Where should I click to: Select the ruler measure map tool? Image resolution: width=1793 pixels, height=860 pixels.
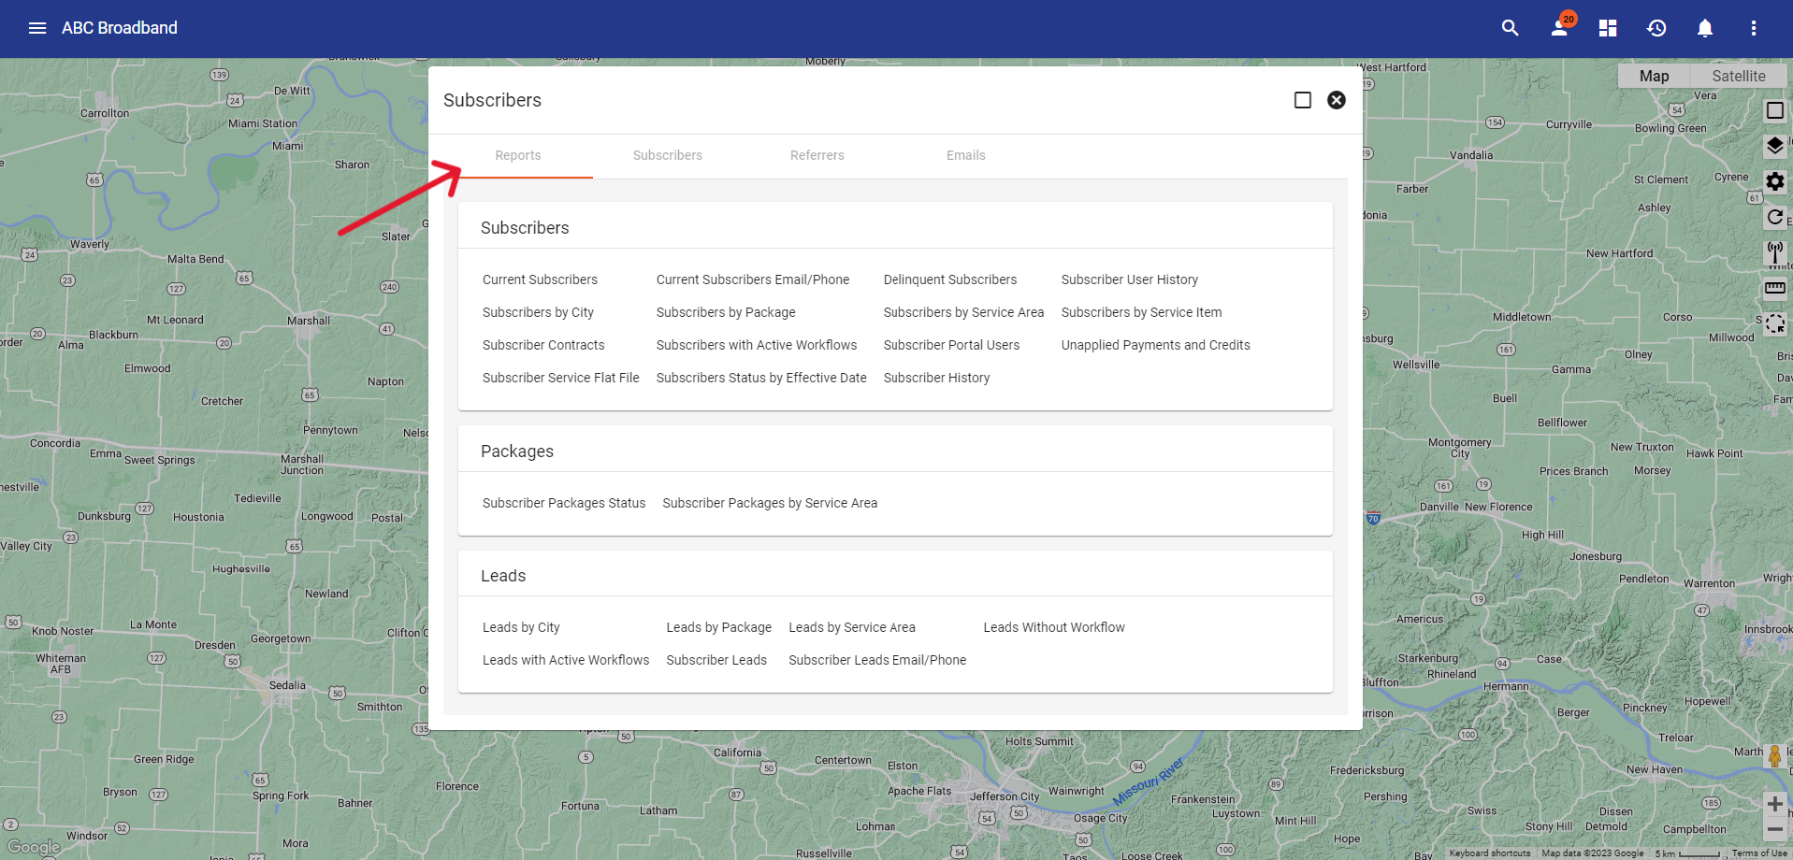pos(1774,288)
